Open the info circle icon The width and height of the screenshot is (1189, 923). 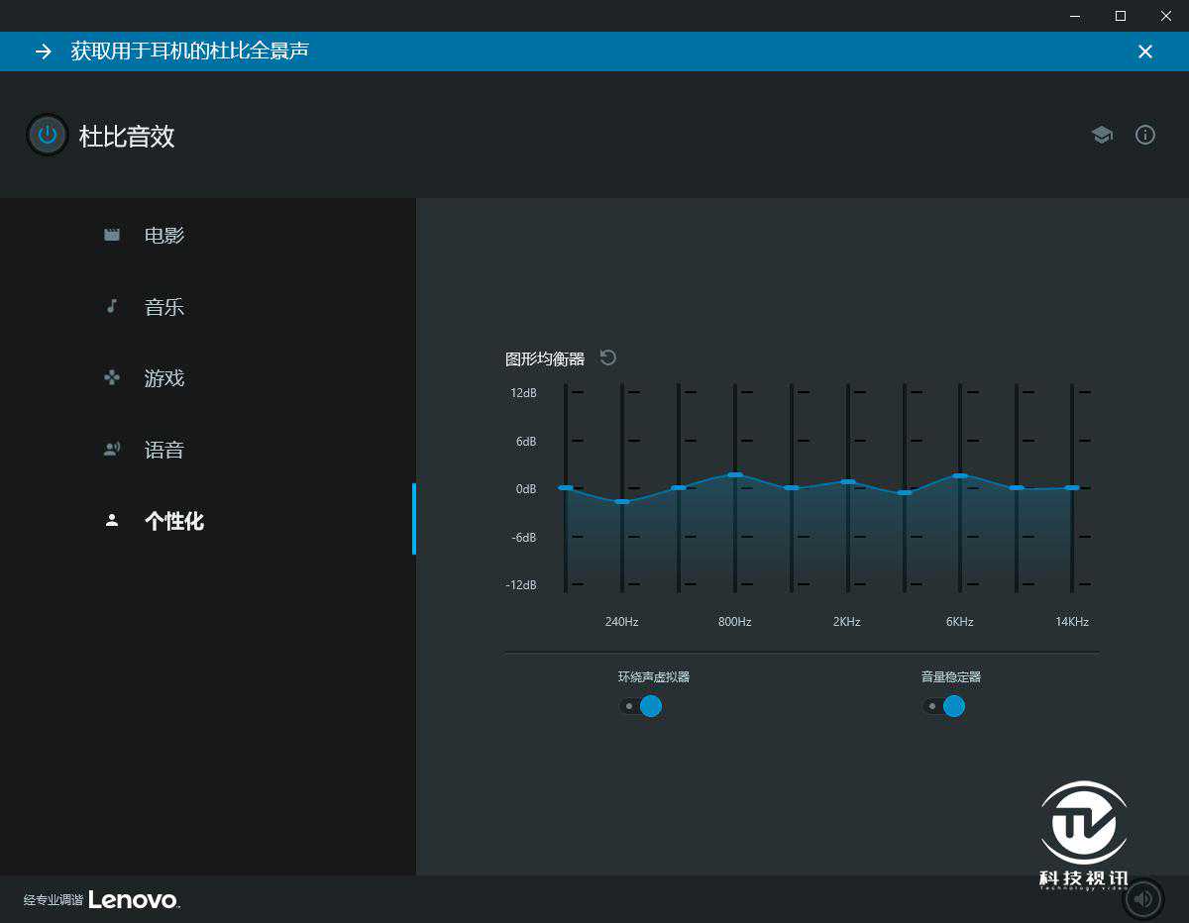(1145, 135)
